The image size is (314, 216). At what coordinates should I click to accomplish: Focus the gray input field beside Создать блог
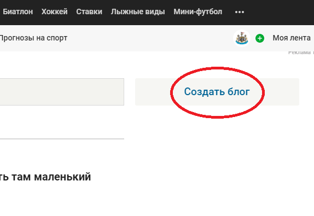62,92
